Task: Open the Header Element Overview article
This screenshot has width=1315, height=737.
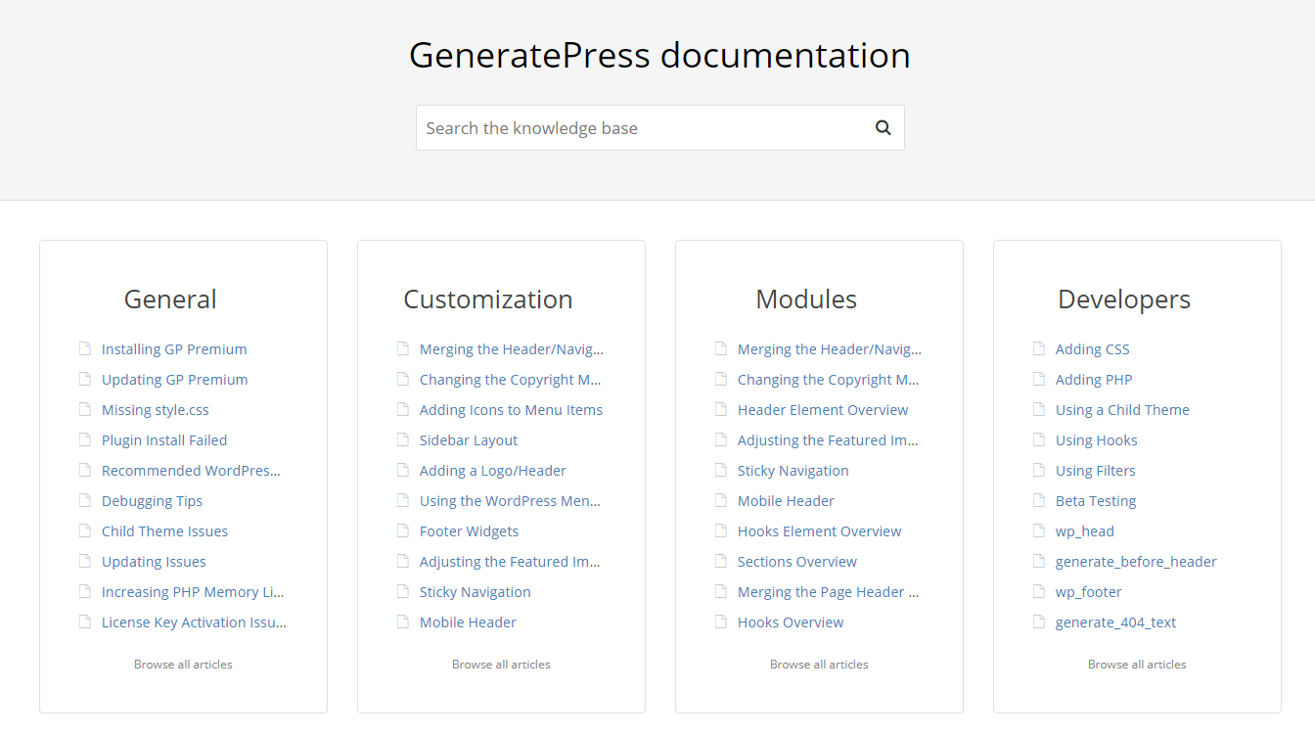Action: [x=823, y=410]
